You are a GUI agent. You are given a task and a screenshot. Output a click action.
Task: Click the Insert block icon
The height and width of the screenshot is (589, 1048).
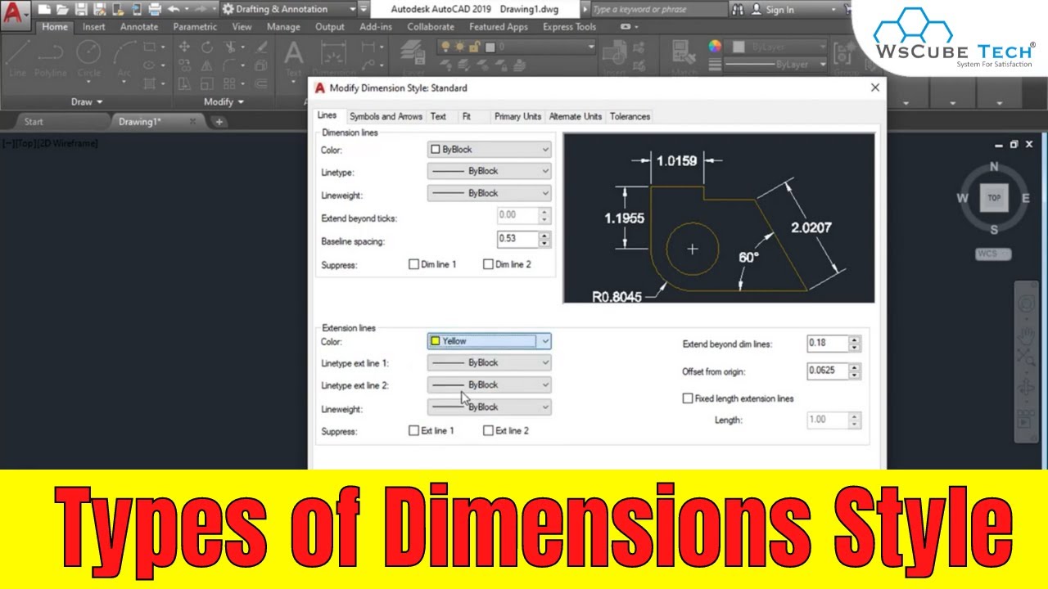pos(614,59)
